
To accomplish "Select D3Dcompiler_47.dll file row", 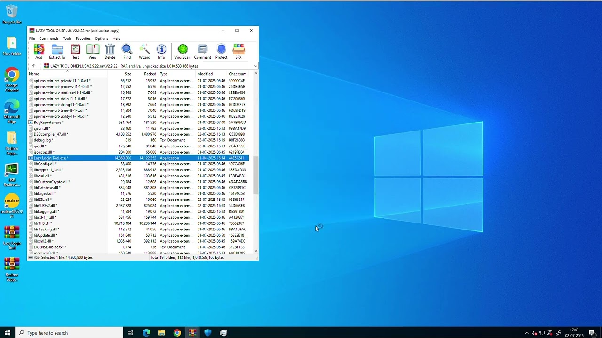I will tap(138, 134).
